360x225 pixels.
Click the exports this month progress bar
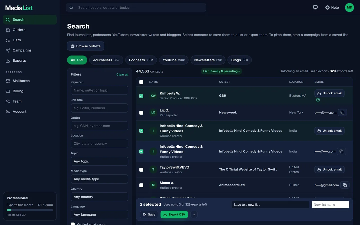30,210
